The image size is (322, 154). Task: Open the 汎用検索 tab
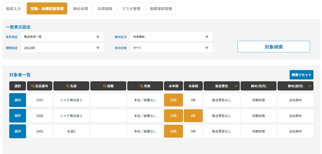[105, 9]
